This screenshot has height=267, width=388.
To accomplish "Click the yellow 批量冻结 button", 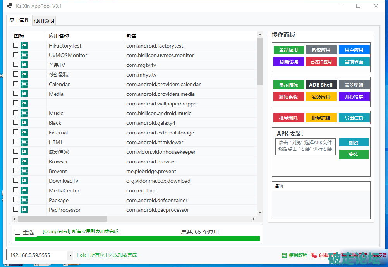I will click(321, 118).
